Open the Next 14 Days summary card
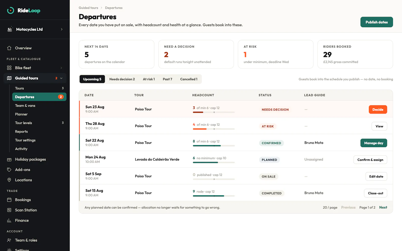 pyautogui.click(x=117, y=54)
